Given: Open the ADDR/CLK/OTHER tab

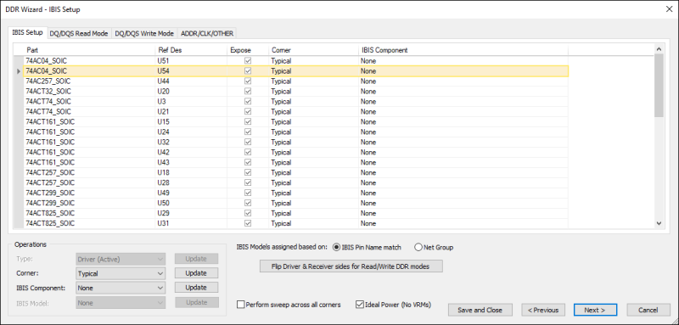Looking at the screenshot, I should click(x=207, y=33).
